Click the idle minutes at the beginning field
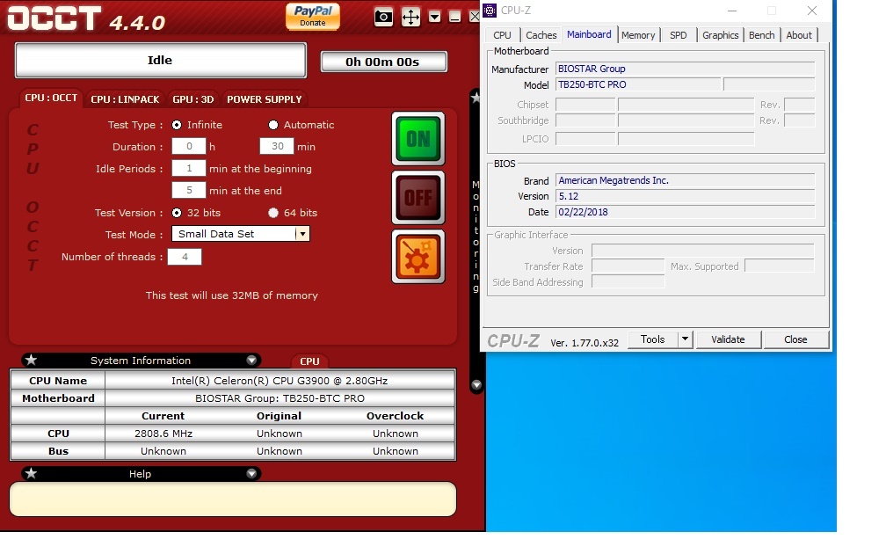Image resolution: width=886 pixels, height=554 pixels. (x=189, y=169)
